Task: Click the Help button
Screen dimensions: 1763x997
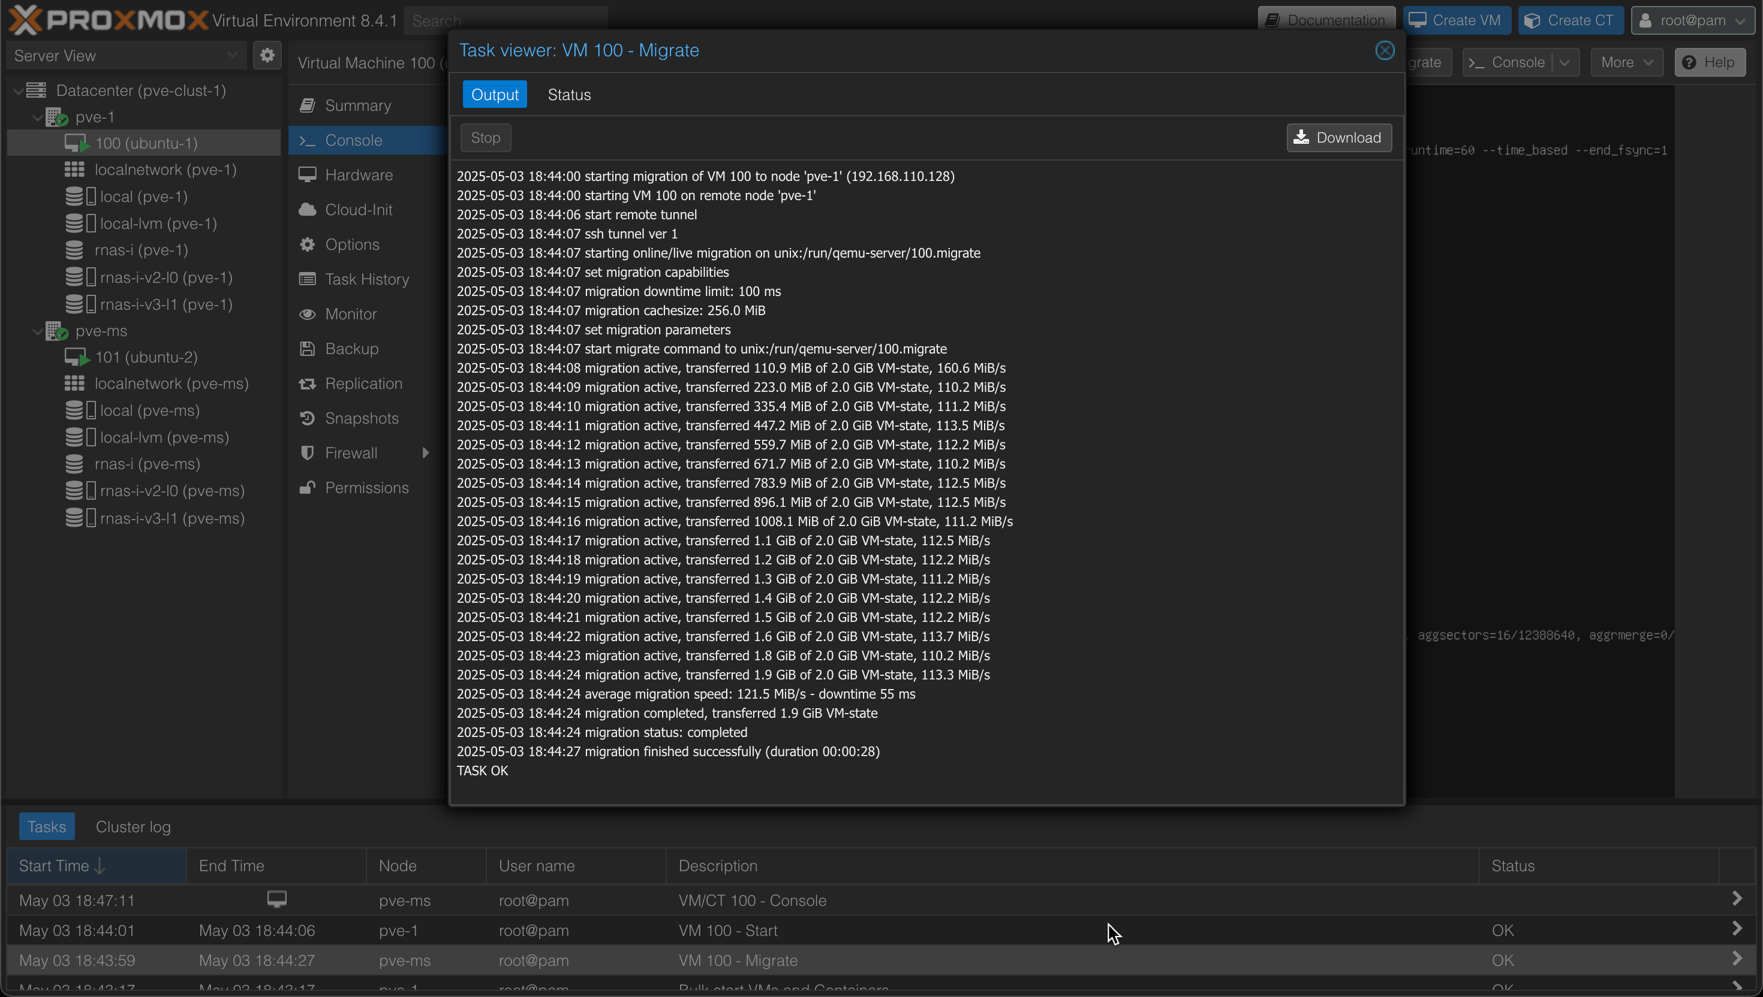Action: coord(1710,62)
